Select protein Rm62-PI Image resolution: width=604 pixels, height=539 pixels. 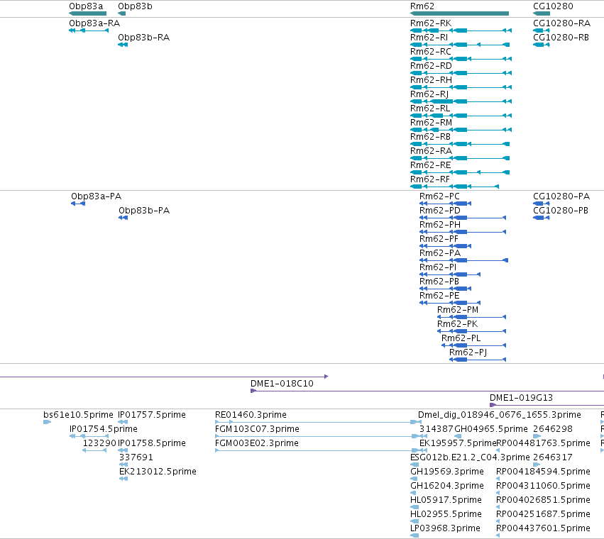click(x=450, y=274)
